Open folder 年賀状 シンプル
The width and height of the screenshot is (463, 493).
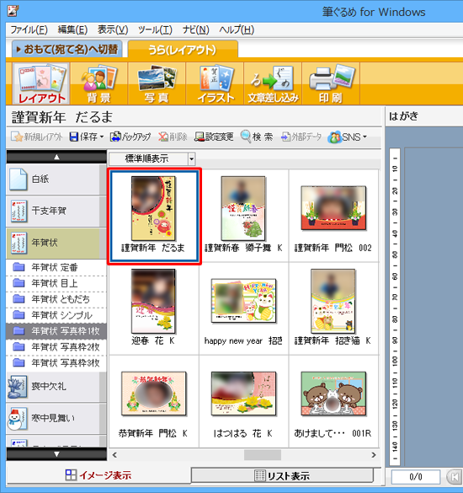point(56,315)
